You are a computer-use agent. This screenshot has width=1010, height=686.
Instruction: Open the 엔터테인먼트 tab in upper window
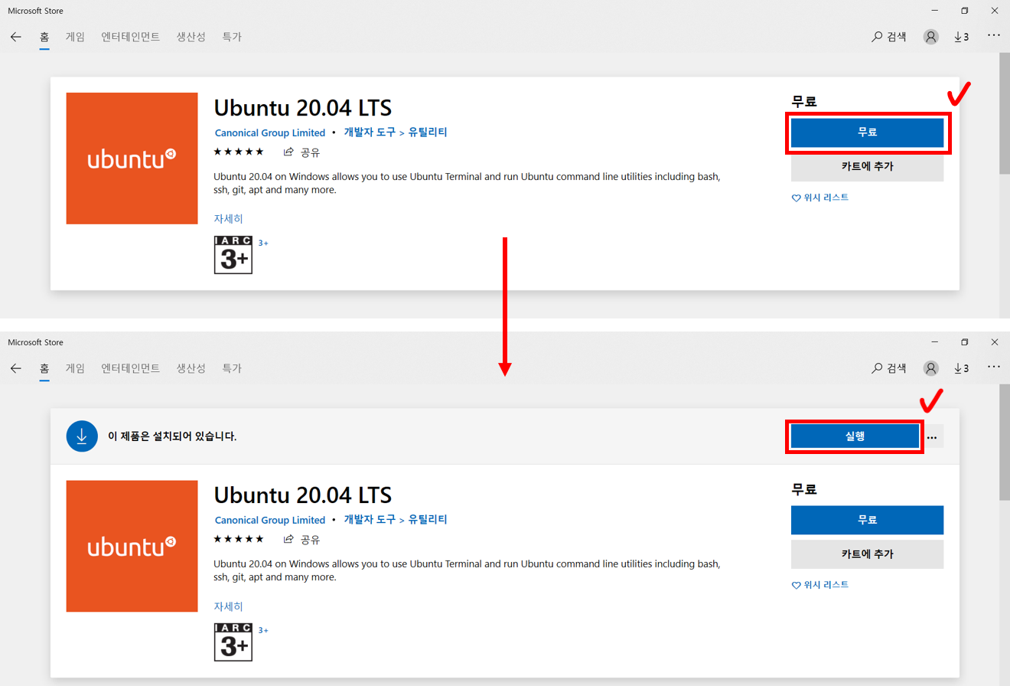pos(131,37)
